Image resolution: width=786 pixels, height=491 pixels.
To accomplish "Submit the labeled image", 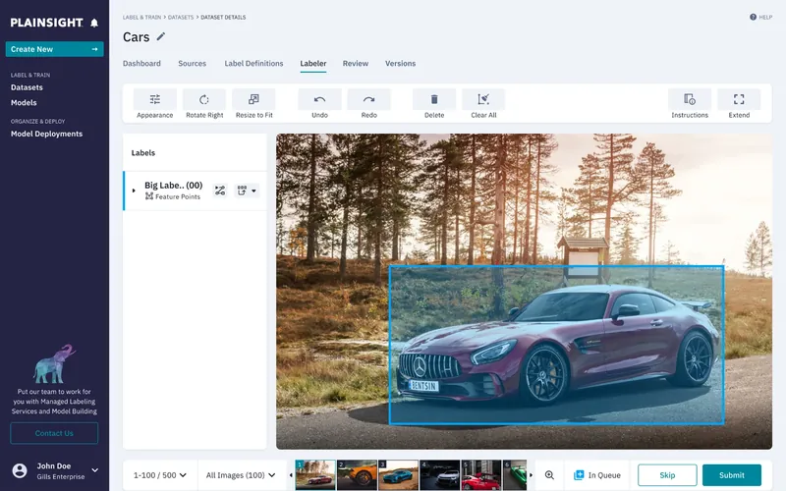I will tap(732, 475).
